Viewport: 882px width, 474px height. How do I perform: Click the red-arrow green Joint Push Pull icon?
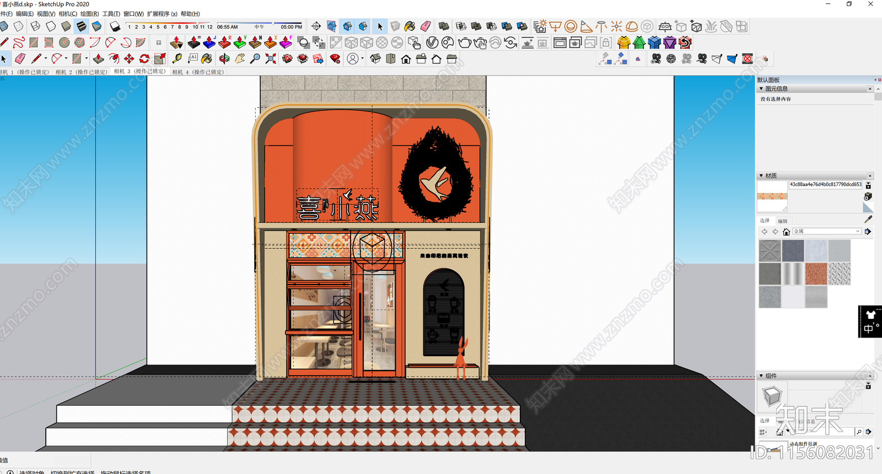click(x=240, y=42)
